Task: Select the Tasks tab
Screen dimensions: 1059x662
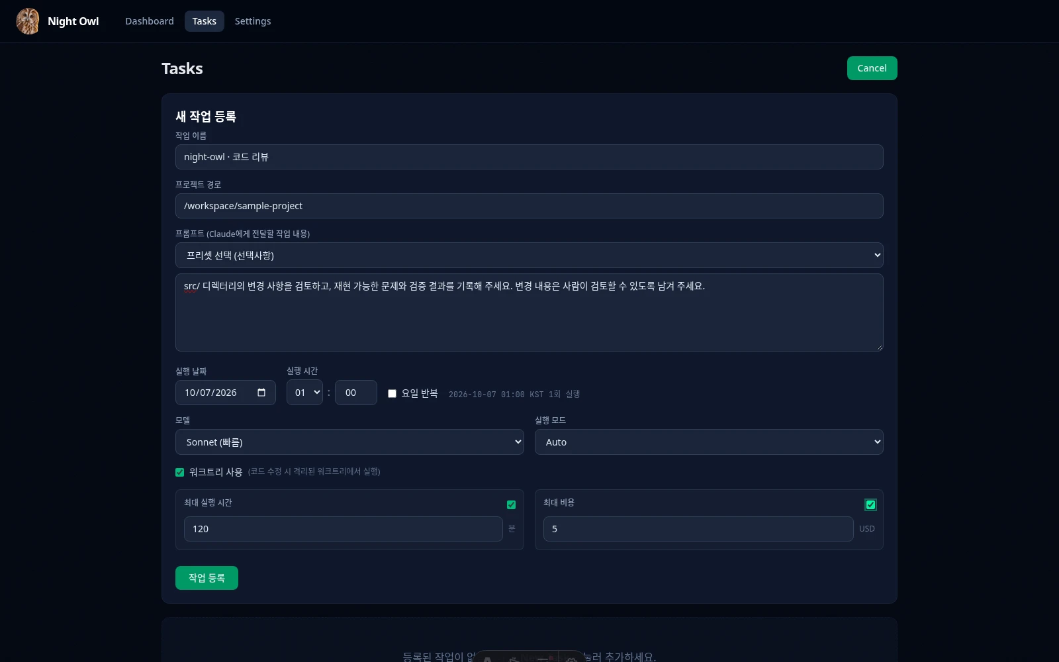Action: tap(205, 21)
